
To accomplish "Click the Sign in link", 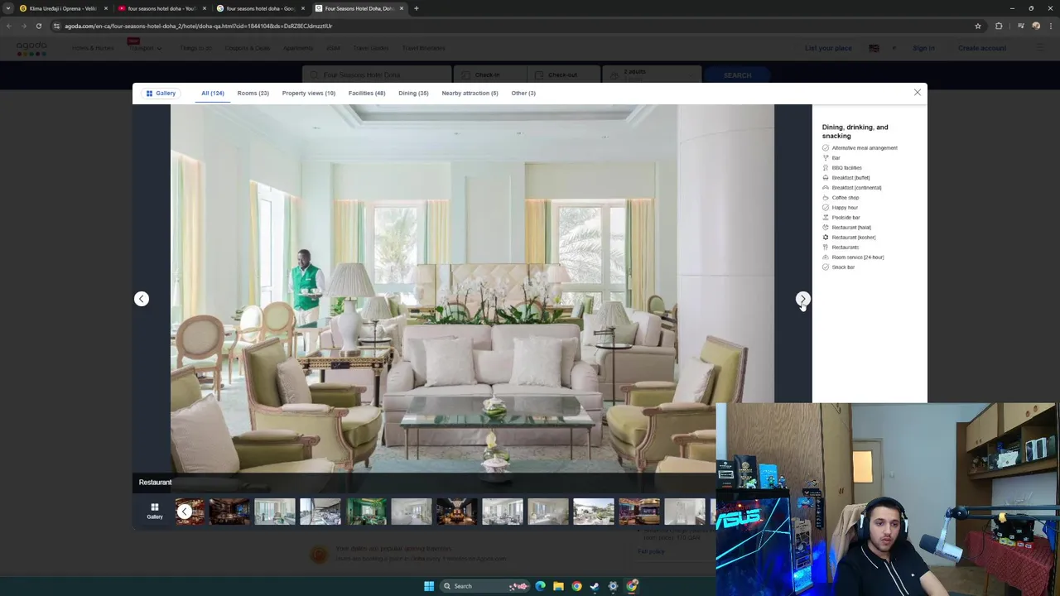I will click(923, 48).
